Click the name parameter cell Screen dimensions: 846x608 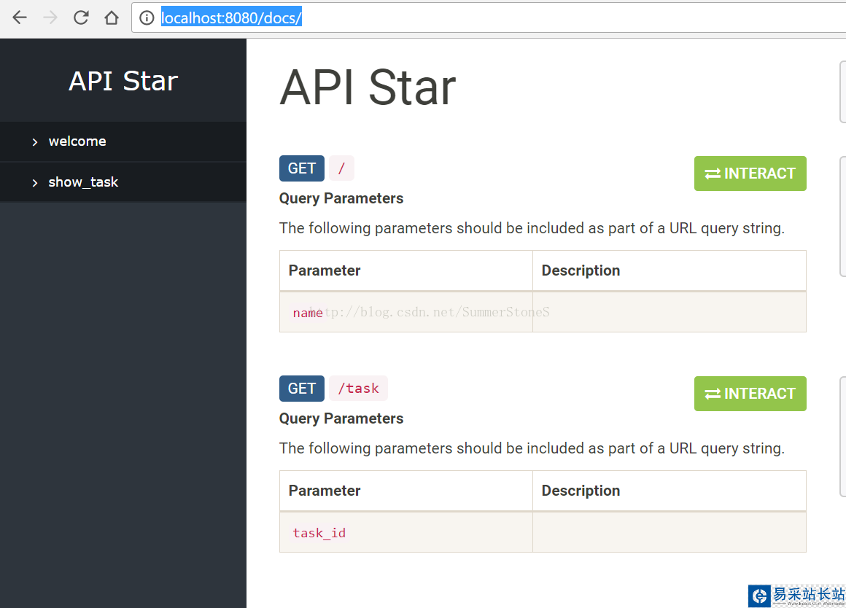pyautogui.click(x=308, y=313)
